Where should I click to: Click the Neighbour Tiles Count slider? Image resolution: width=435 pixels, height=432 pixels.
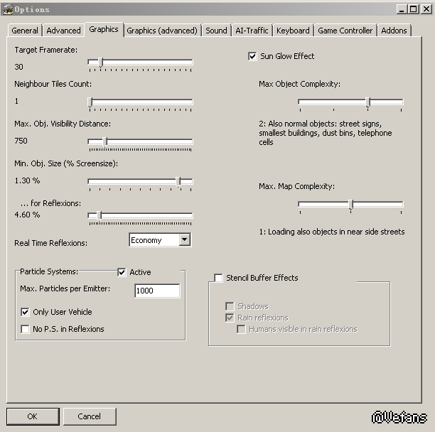(140, 104)
